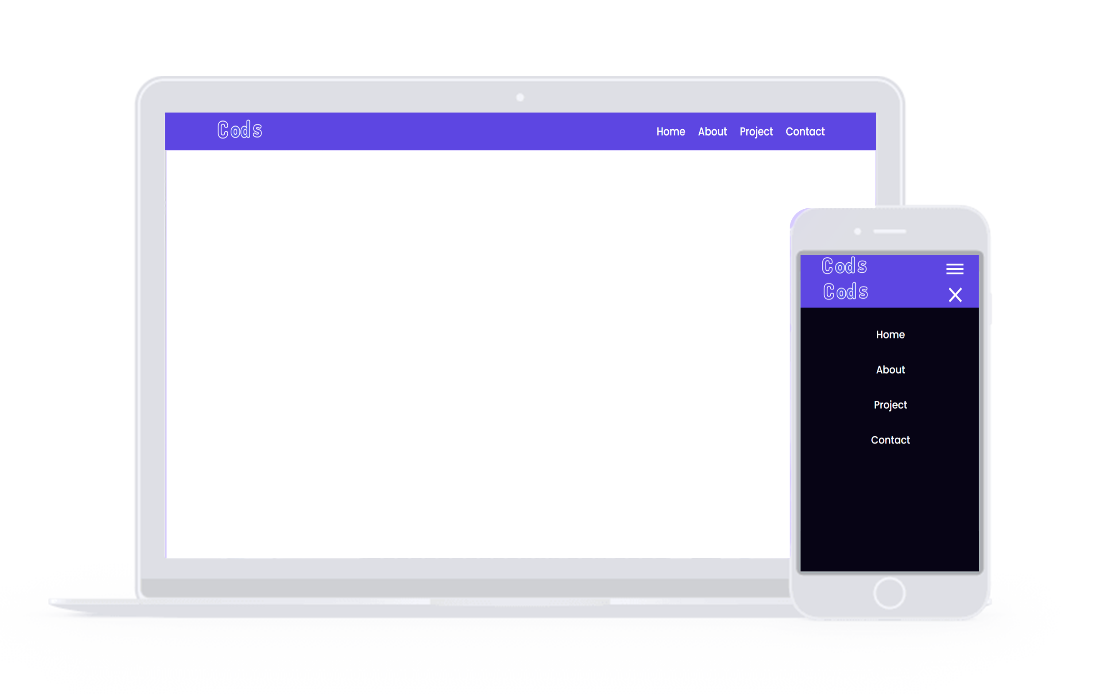Toggle desktop navbar visibility state
The image size is (1119, 694).
957,268
